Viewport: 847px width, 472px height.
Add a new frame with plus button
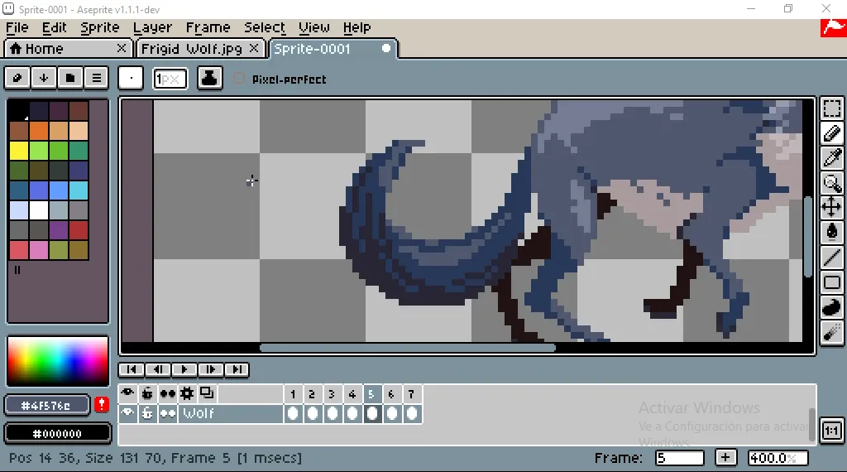pos(725,458)
